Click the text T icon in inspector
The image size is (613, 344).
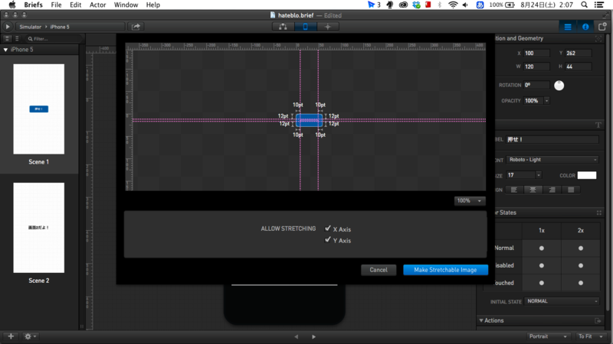pyautogui.click(x=598, y=125)
